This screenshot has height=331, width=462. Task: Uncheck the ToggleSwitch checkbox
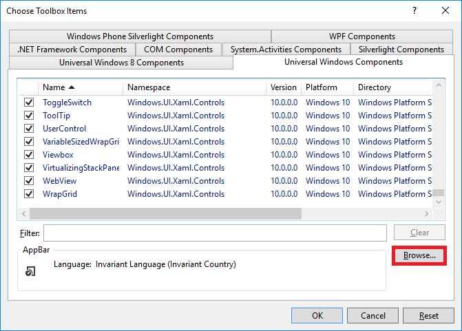(x=29, y=103)
